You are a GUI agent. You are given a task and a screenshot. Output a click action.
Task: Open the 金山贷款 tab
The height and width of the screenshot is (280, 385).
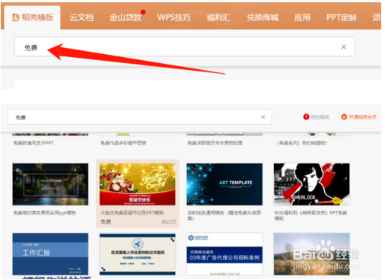(x=126, y=17)
